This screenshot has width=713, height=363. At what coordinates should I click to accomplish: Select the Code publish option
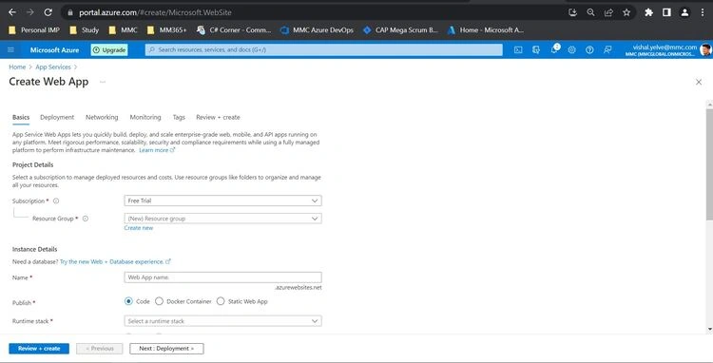(128, 301)
